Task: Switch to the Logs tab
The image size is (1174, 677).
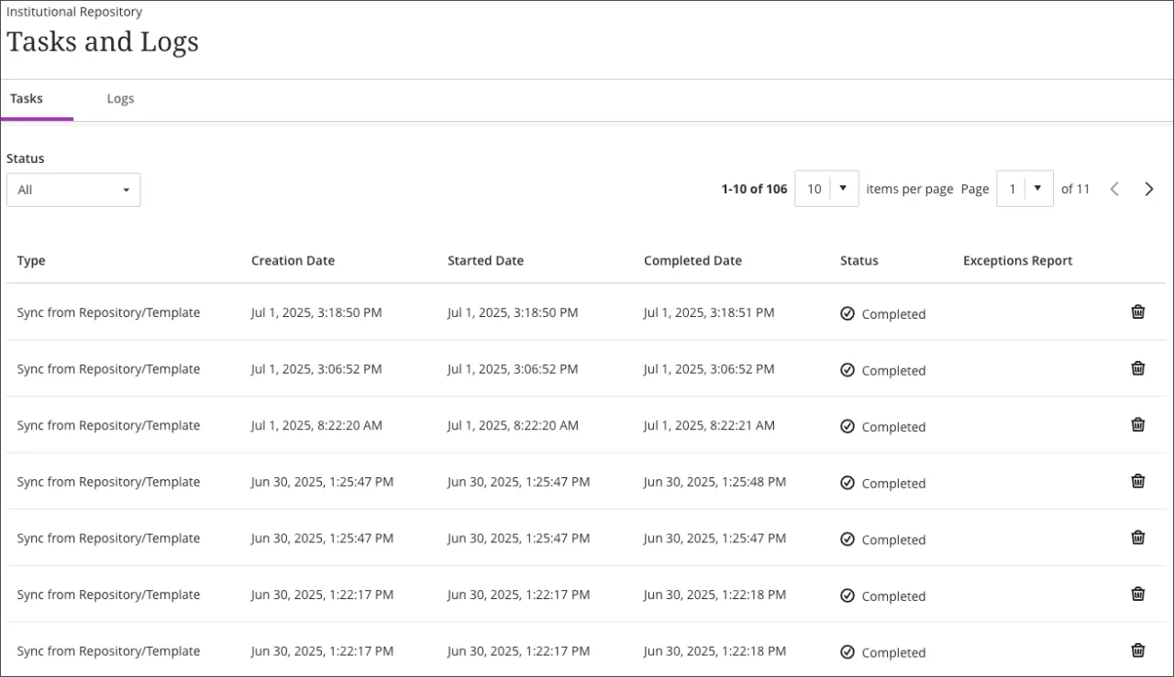Action: [x=120, y=98]
